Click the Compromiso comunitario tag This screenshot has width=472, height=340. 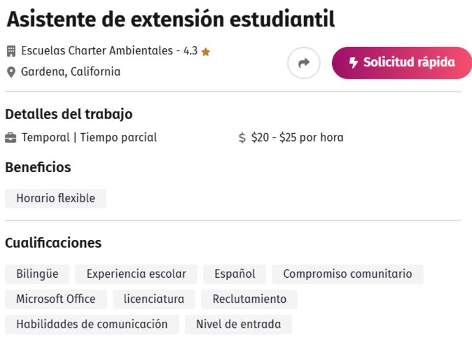point(347,274)
